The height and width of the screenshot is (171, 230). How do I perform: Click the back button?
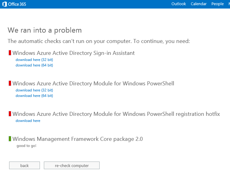click(x=24, y=166)
